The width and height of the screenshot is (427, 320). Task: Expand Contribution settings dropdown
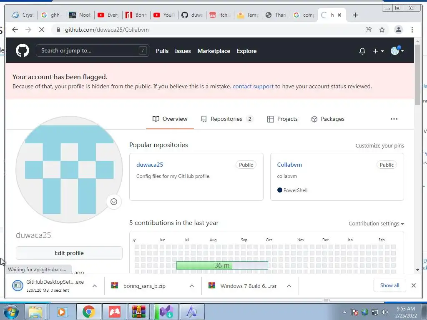click(376, 223)
